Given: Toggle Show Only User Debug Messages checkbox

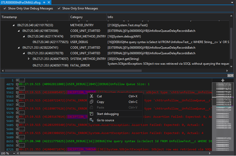Looking at the screenshot, I should 5,8.
